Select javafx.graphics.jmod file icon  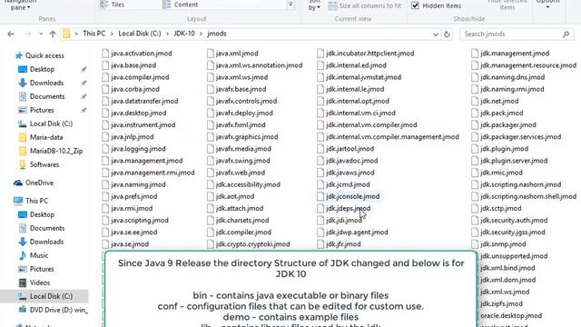(211, 137)
